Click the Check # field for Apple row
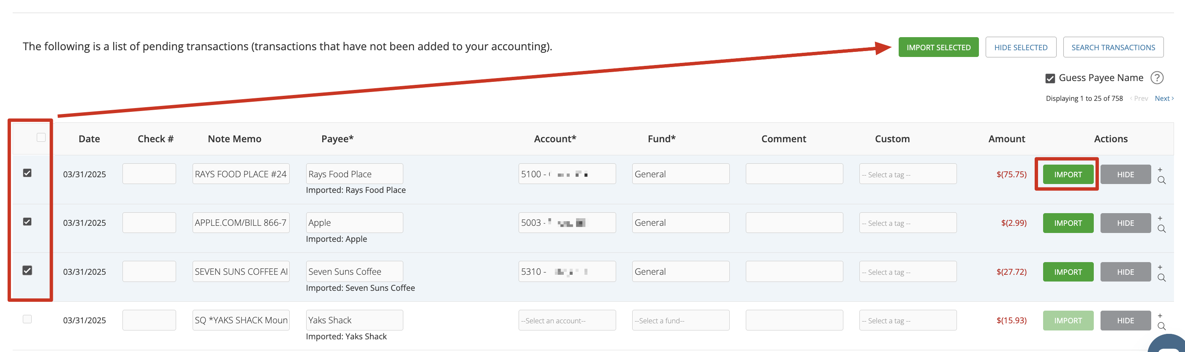 tap(149, 223)
